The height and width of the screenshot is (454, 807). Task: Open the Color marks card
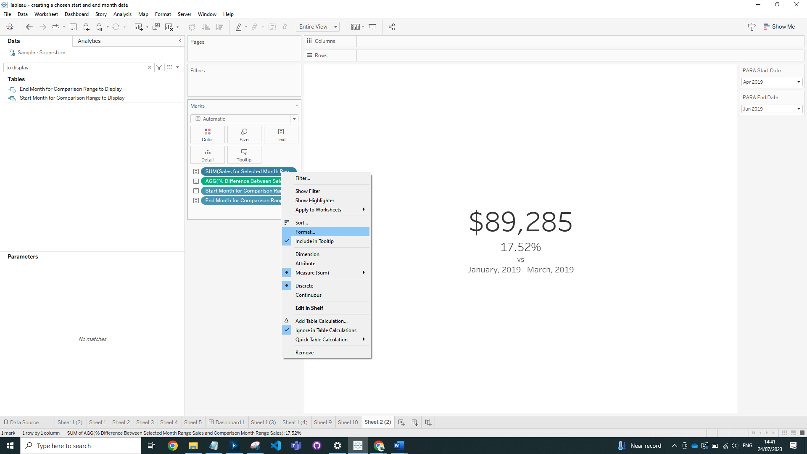[x=207, y=135]
